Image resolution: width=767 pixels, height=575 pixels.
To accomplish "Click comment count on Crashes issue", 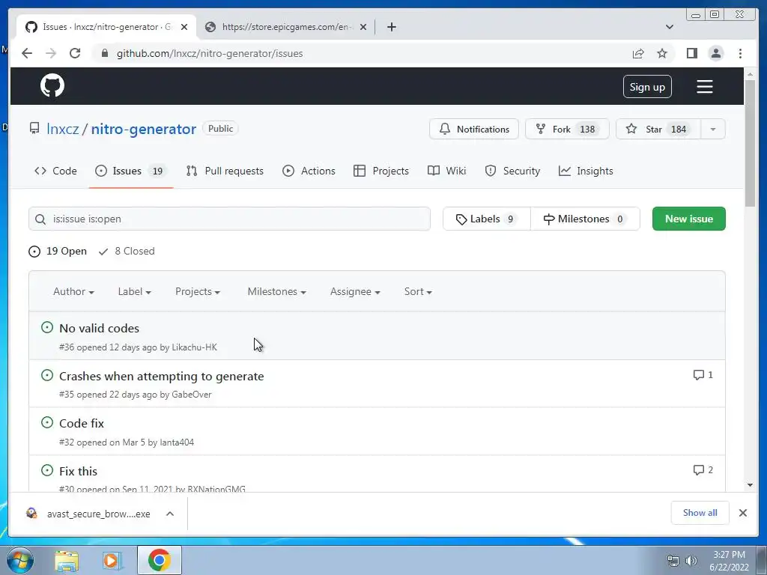I will 703,375.
